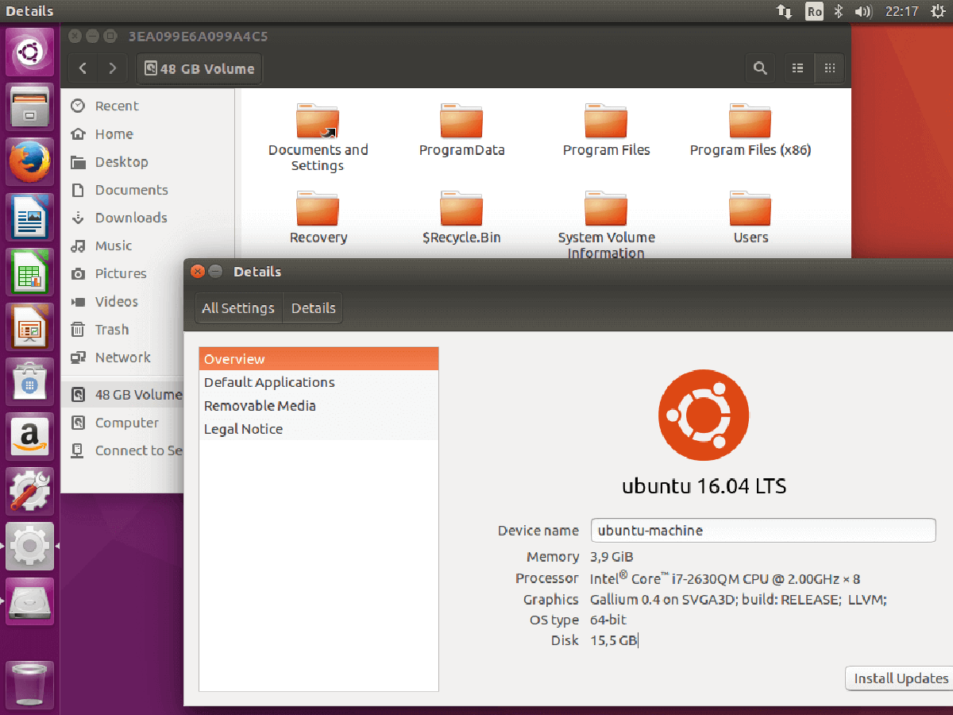This screenshot has width=953, height=715.
Task: Select Overview in Details list
Action: click(318, 359)
